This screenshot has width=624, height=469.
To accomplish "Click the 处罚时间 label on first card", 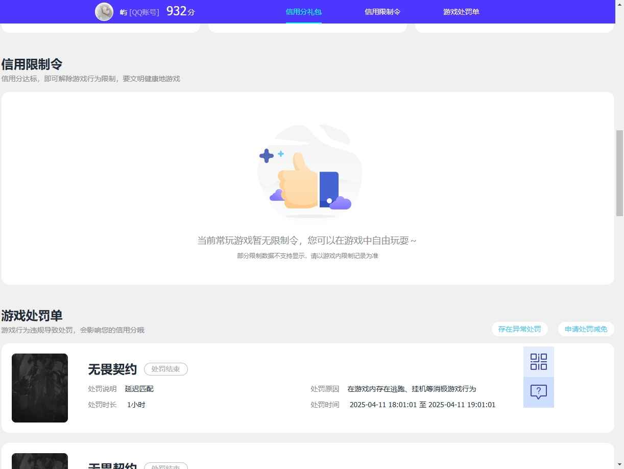I will (x=325, y=405).
